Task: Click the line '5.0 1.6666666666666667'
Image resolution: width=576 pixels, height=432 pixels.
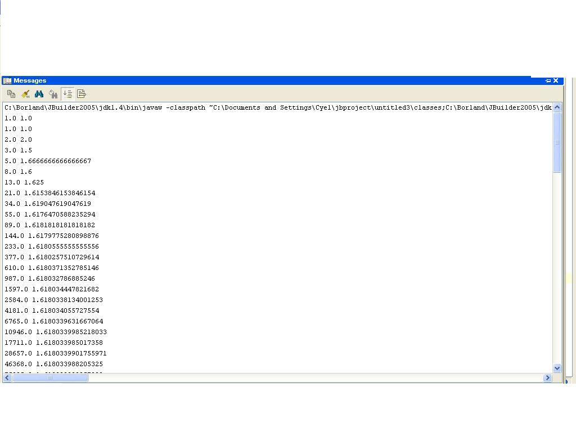Action: click(48, 161)
